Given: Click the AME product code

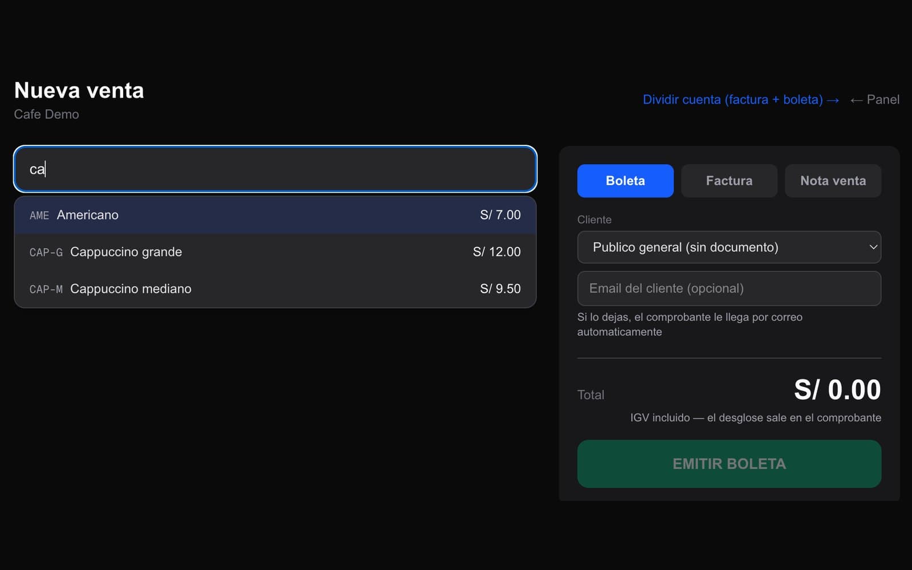Looking at the screenshot, I should pos(39,215).
